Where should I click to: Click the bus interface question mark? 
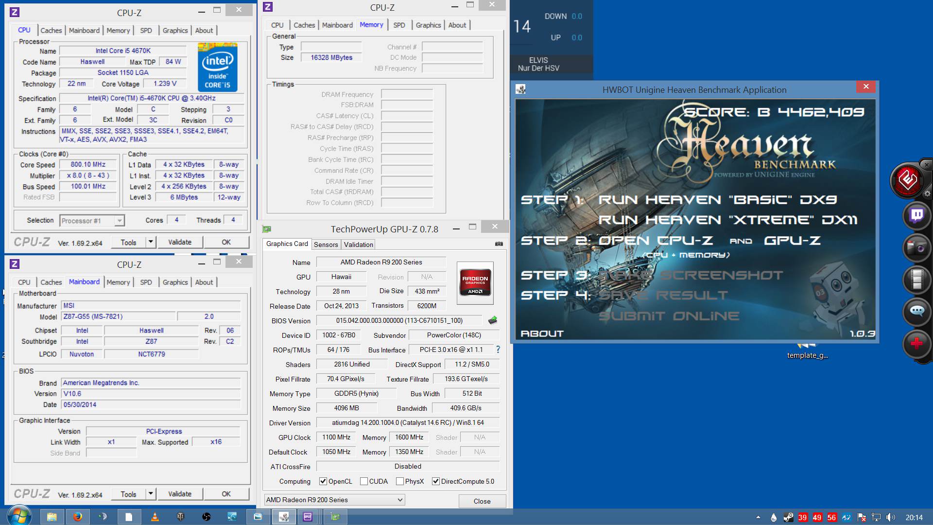tap(498, 350)
